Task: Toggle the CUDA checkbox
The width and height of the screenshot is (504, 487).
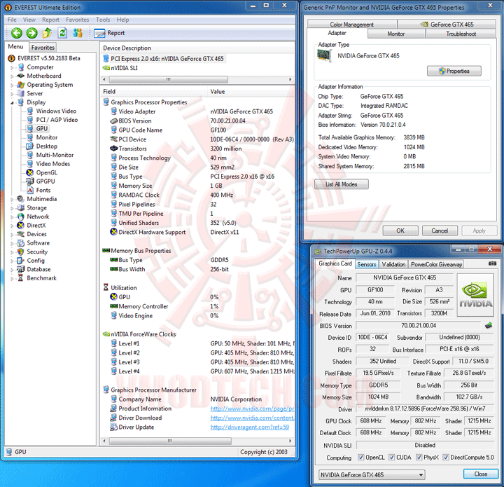Action: tap(391, 457)
